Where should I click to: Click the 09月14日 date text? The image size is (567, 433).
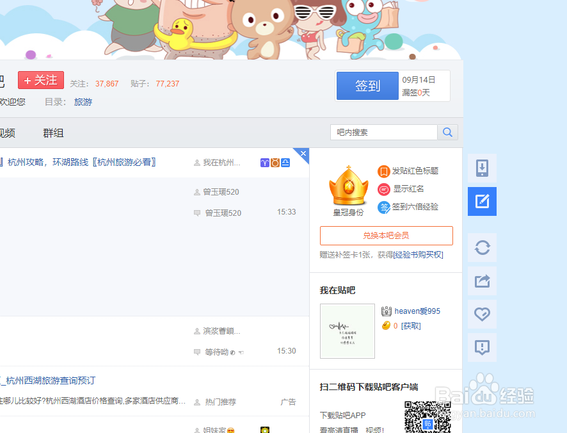pos(419,79)
